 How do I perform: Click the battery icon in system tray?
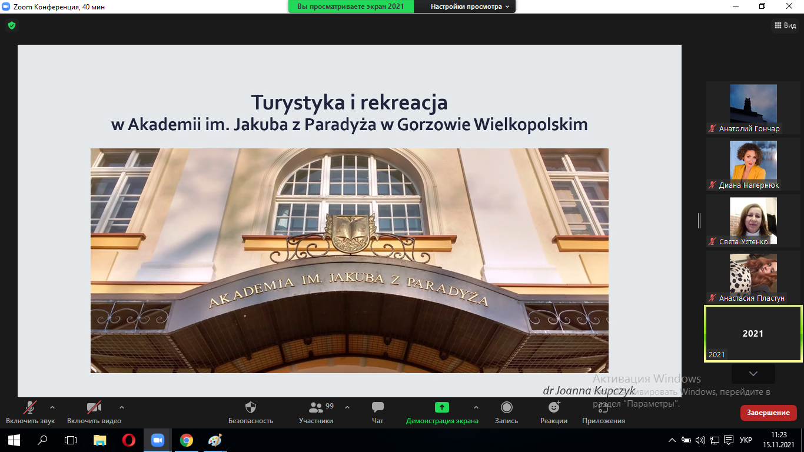point(686,440)
